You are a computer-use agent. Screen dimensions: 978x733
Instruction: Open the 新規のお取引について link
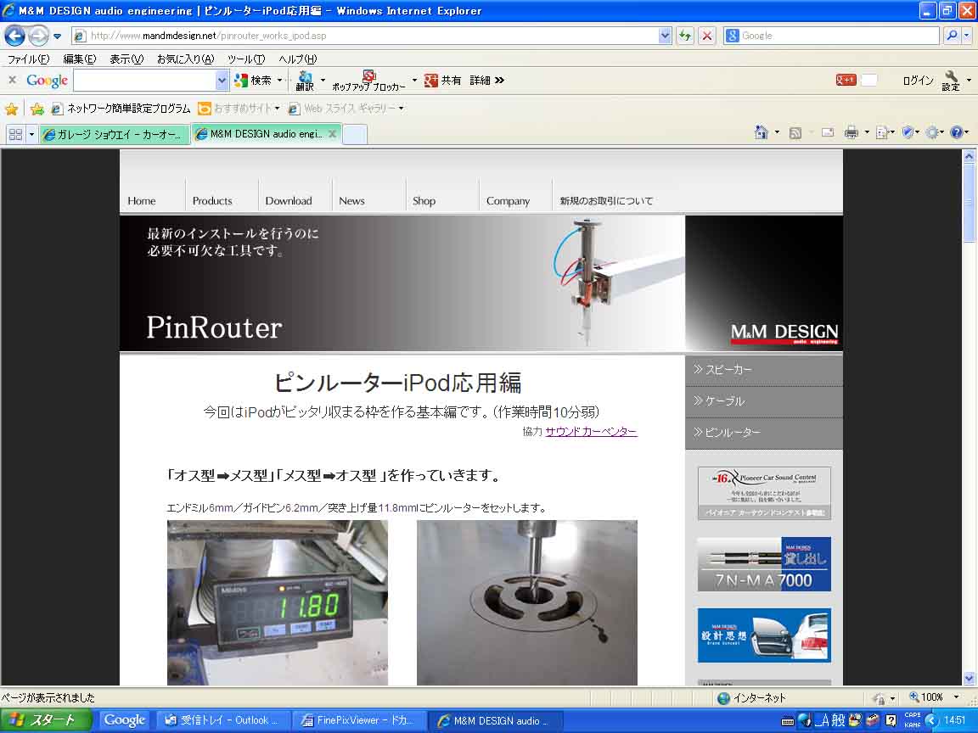point(606,201)
